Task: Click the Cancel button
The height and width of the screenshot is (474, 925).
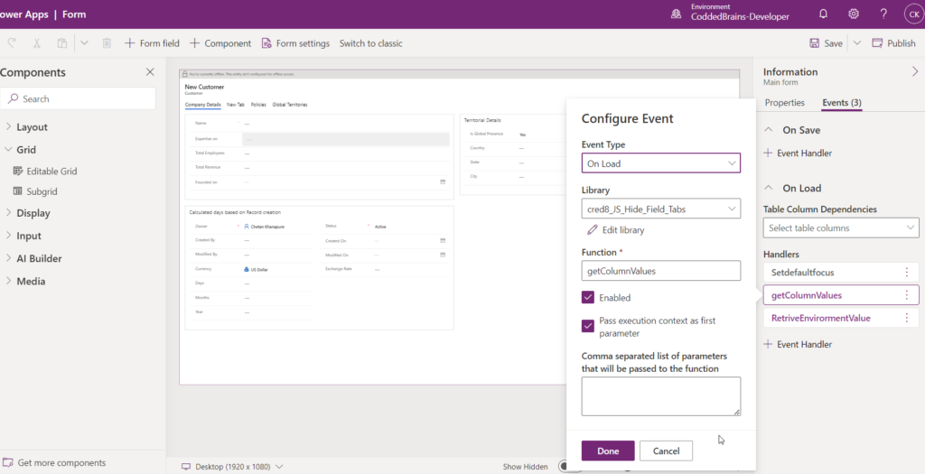Action: pos(666,451)
